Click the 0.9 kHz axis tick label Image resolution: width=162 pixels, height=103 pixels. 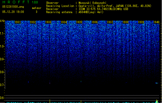[x=2, y=59]
